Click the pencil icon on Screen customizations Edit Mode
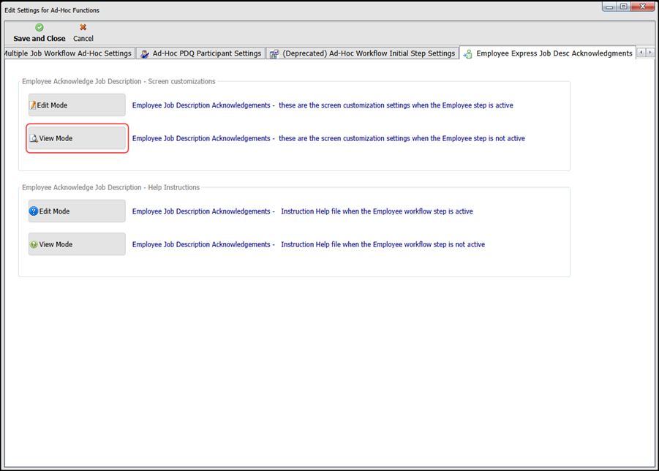 33,105
